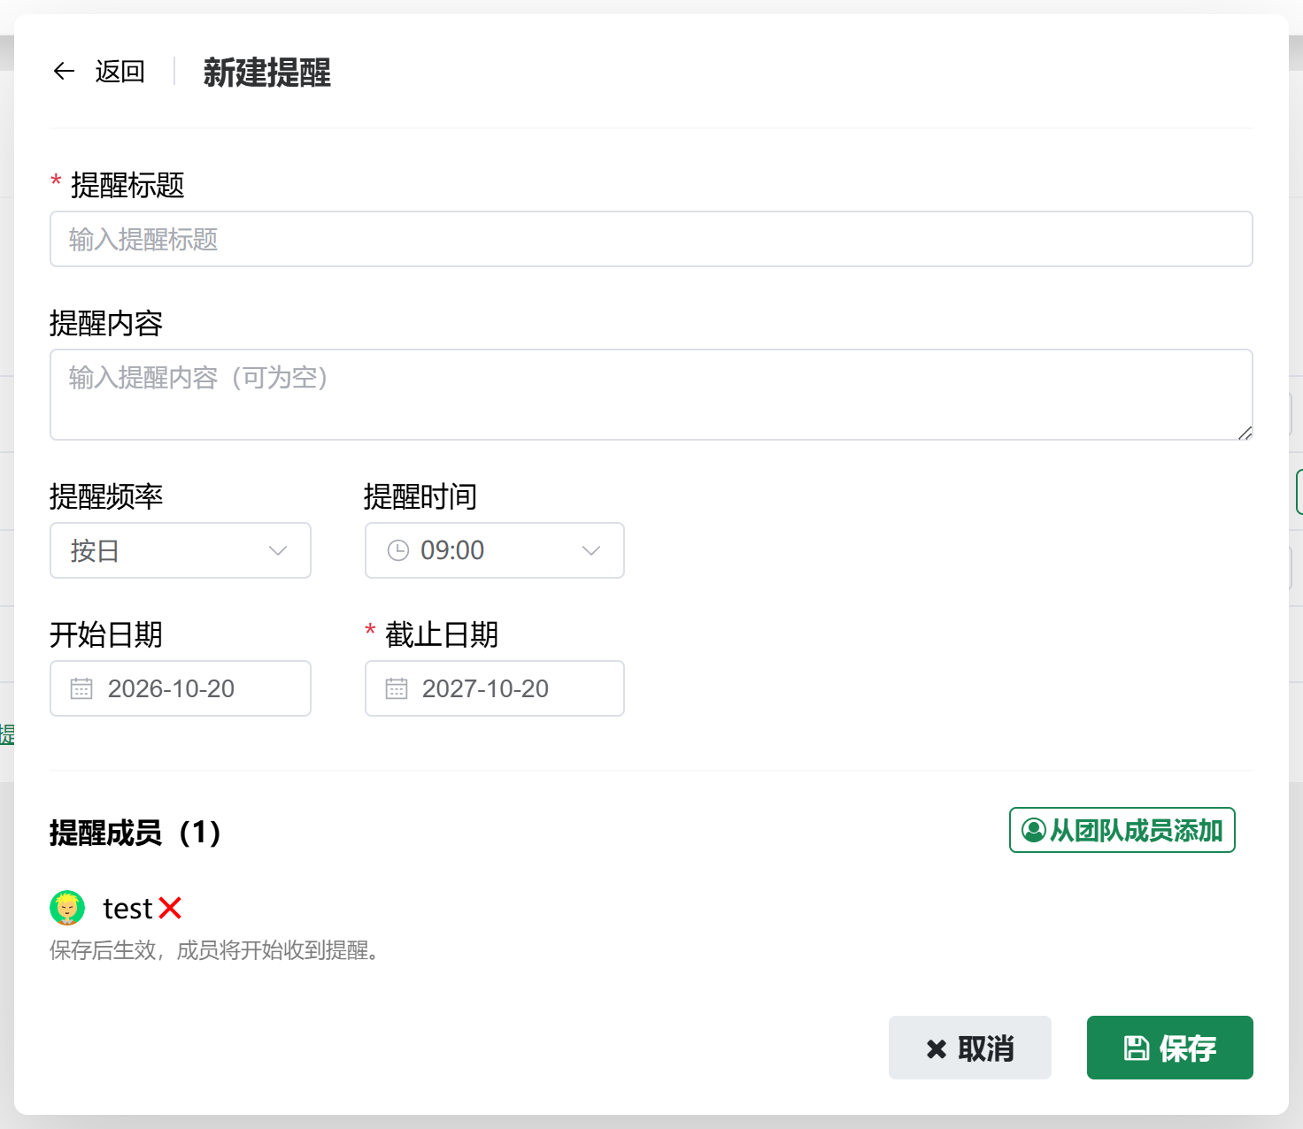This screenshot has width=1303, height=1129.
Task: Click the X icon in 取消 button
Action: click(937, 1049)
